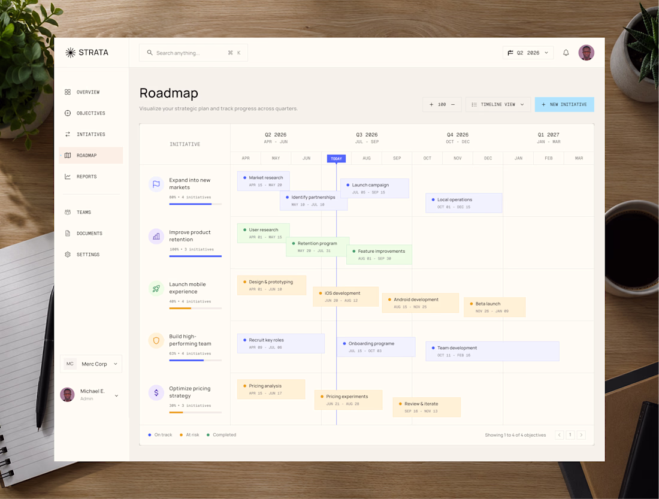Image resolution: width=659 pixels, height=499 pixels.
Task: Open the Objectives menu item
Action: [x=91, y=113]
